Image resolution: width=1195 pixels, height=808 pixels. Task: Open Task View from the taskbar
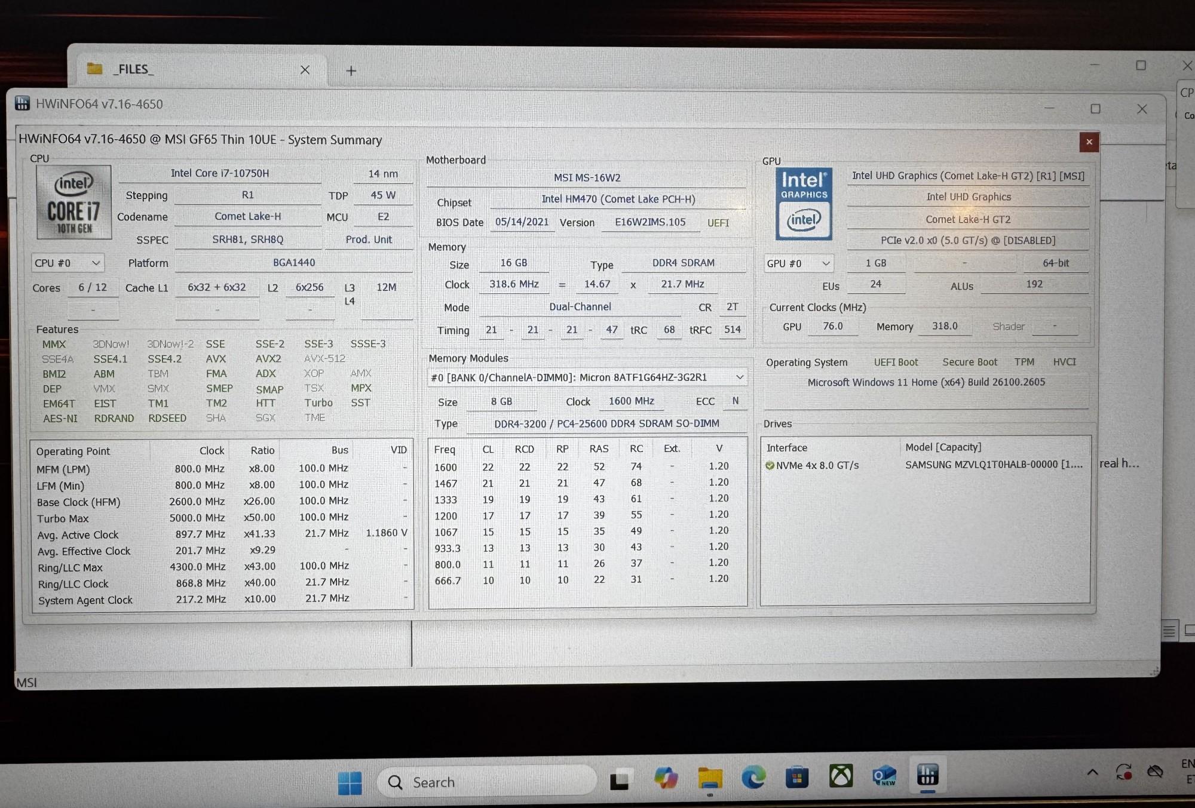coord(620,779)
